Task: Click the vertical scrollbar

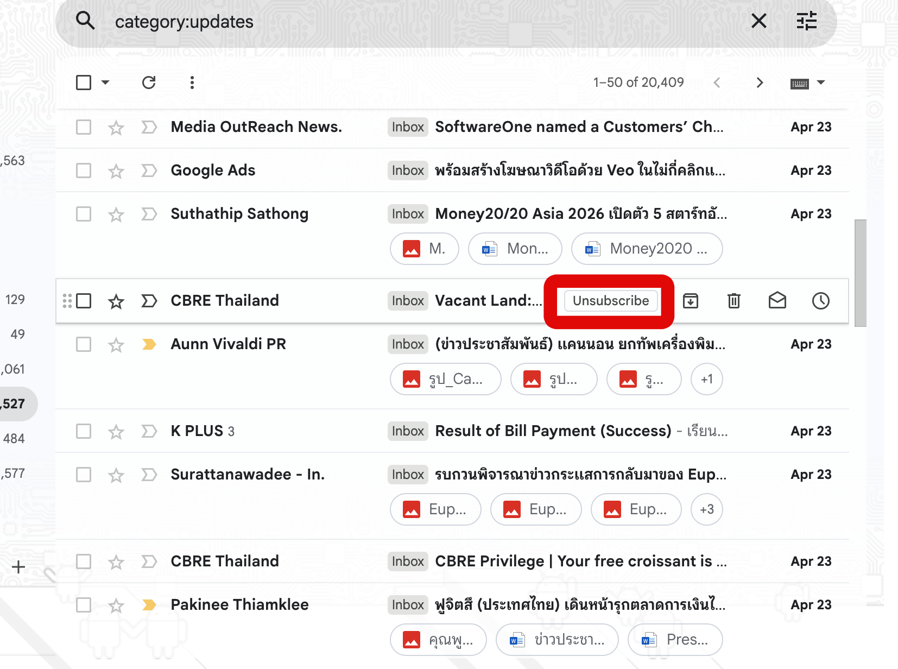Action: [859, 272]
